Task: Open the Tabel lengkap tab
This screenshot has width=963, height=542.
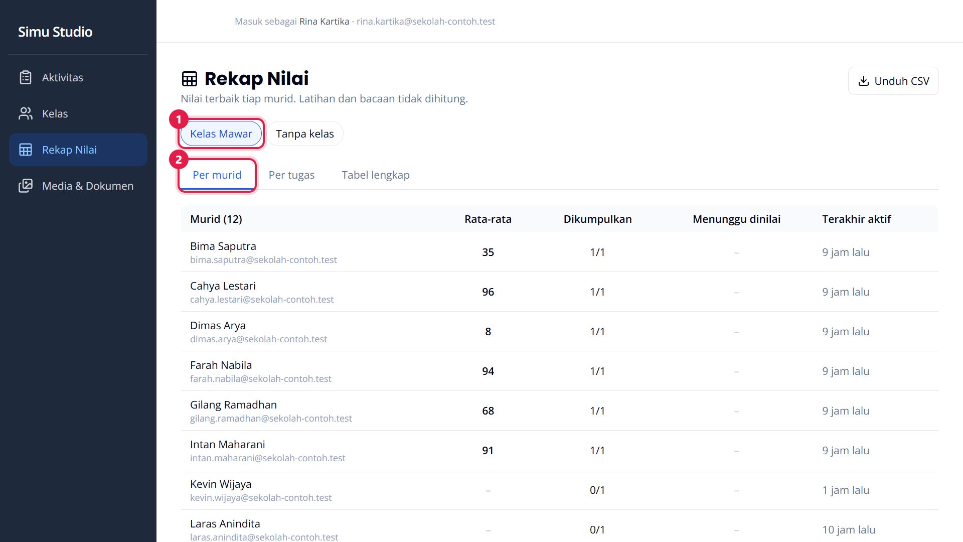Action: click(376, 175)
